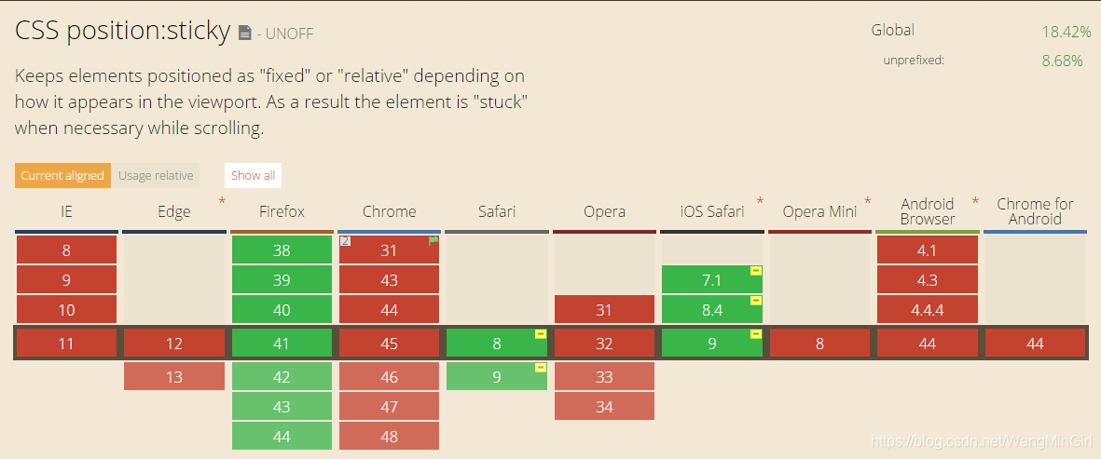
Task: Click the Firefox 41 support cell
Action: click(x=282, y=344)
